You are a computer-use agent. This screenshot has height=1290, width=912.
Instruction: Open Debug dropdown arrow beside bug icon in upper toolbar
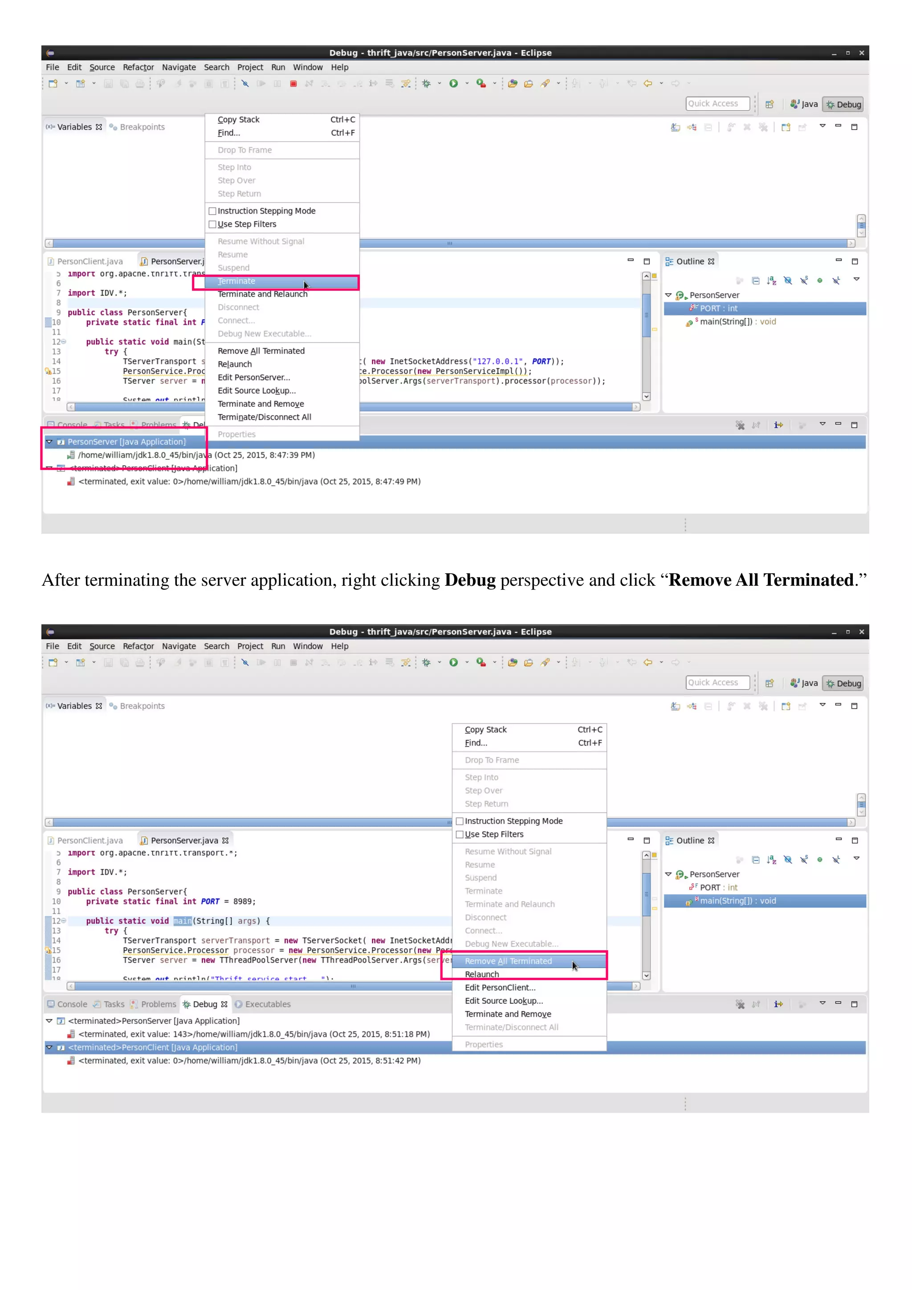(440, 84)
